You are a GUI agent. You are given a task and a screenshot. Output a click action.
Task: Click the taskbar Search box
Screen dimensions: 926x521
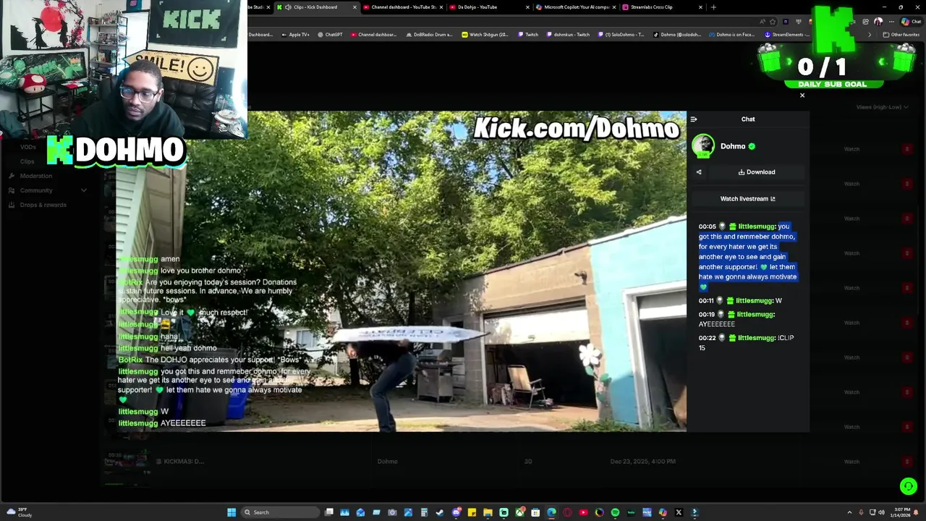(x=281, y=512)
